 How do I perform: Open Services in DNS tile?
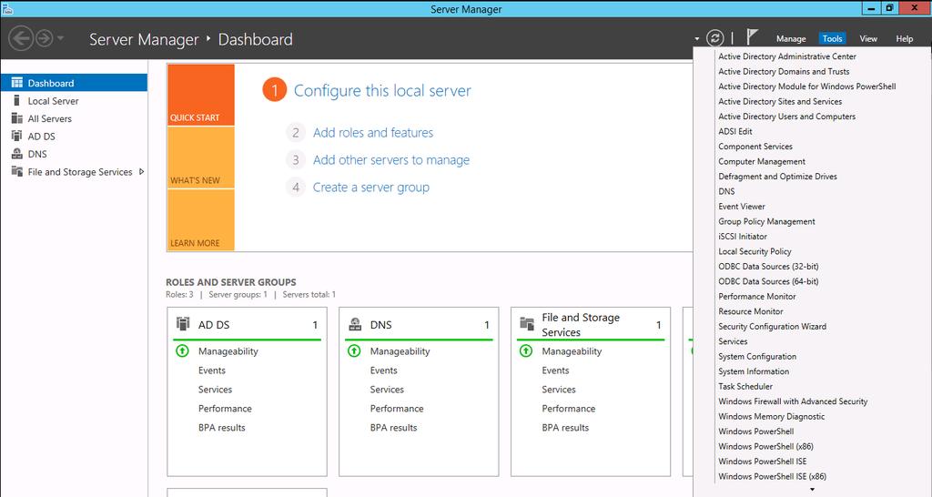tap(387, 390)
